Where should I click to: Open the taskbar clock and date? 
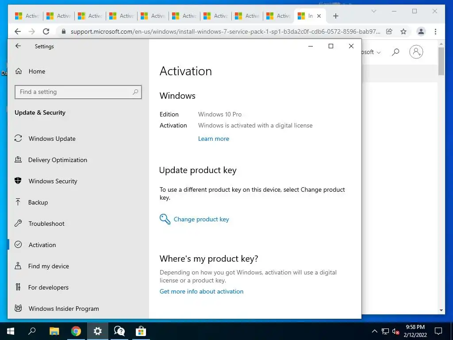[415, 331]
